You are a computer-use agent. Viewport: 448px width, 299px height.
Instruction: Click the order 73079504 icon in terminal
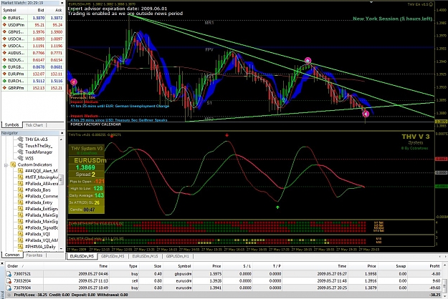(9, 288)
